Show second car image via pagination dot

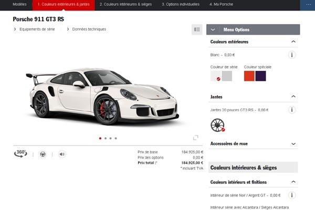point(106,138)
